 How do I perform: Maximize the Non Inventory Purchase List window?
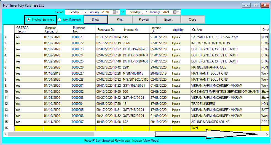pyautogui.click(x=255, y=5)
